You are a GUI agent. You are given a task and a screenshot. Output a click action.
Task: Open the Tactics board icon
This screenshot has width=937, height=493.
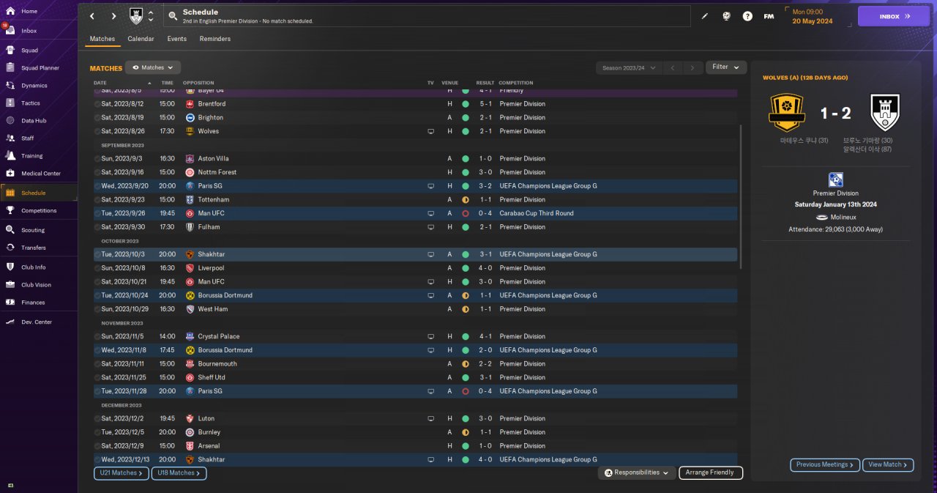tap(10, 103)
